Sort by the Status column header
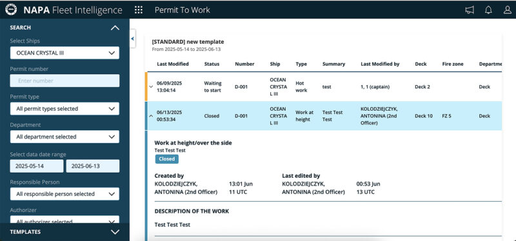 point(212,64)
